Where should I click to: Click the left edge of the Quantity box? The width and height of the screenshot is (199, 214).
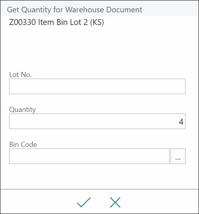pyautogui.click(x=12, y=121)
